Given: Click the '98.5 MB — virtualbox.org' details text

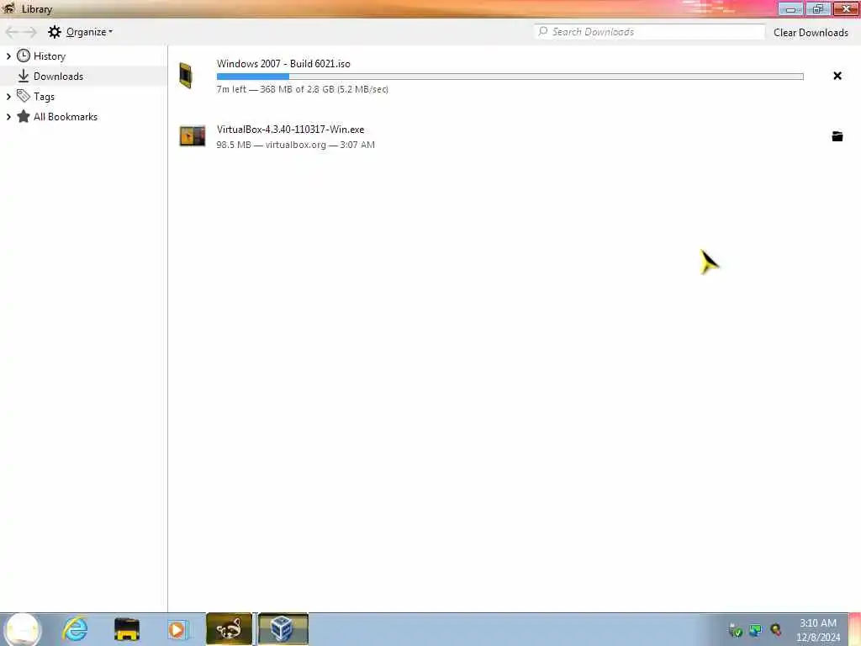Looking at the screenshot, I should [295, 145].
